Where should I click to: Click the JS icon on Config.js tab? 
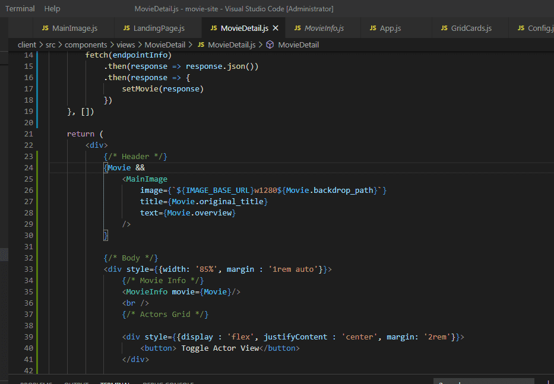521,28
